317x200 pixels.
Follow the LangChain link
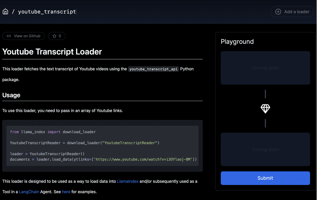(x=29, y=192)
